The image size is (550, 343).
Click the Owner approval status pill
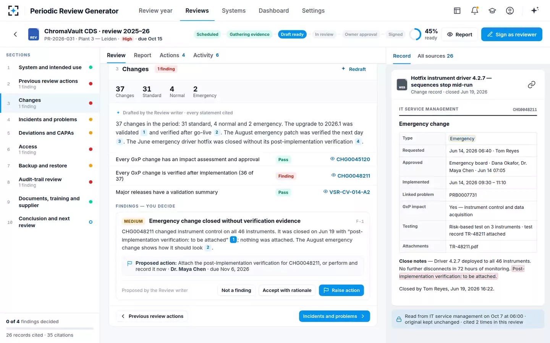(x=361, y=34)
